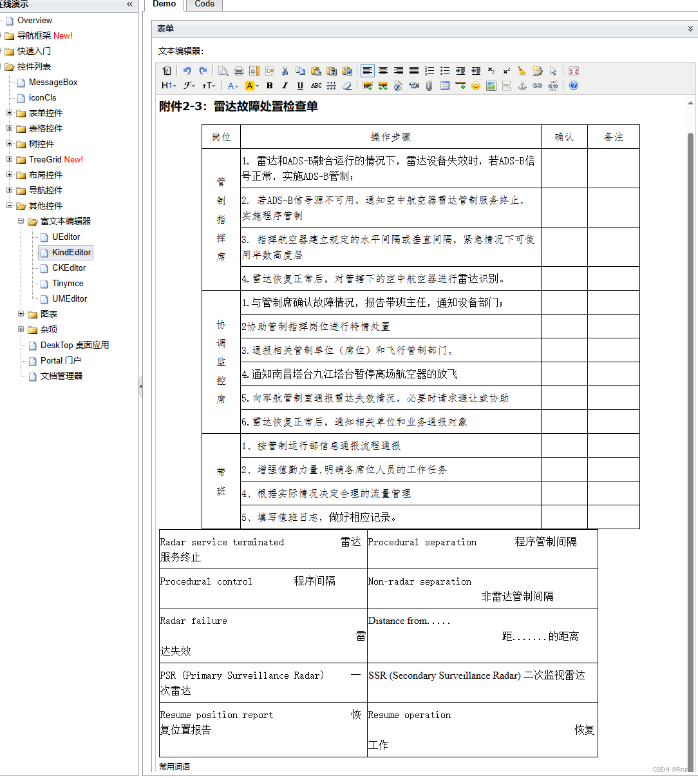Click the print icon
The width and height of the screenshot is (698, 778).
coord(239,71)
